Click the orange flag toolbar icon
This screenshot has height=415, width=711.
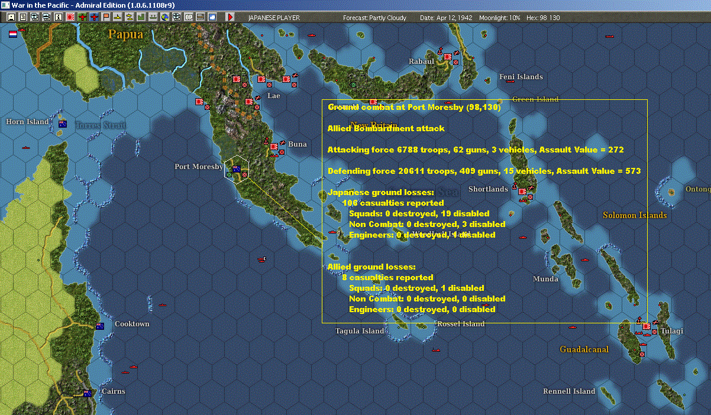(x=106, y=18)
